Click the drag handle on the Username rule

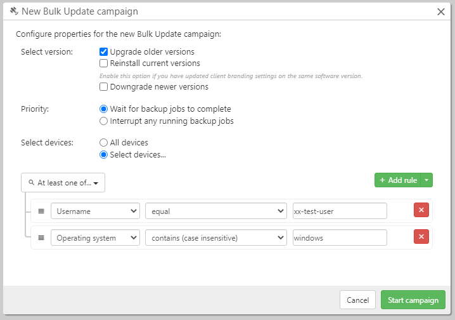[41, 211]
